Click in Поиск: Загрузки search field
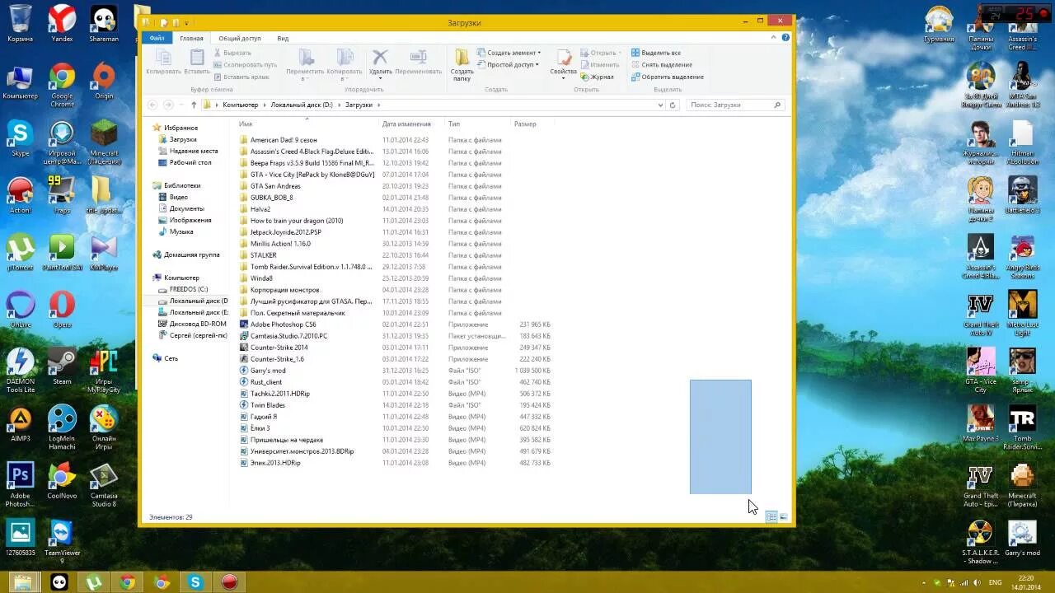 pyautogui.click(x=735, y=105)
